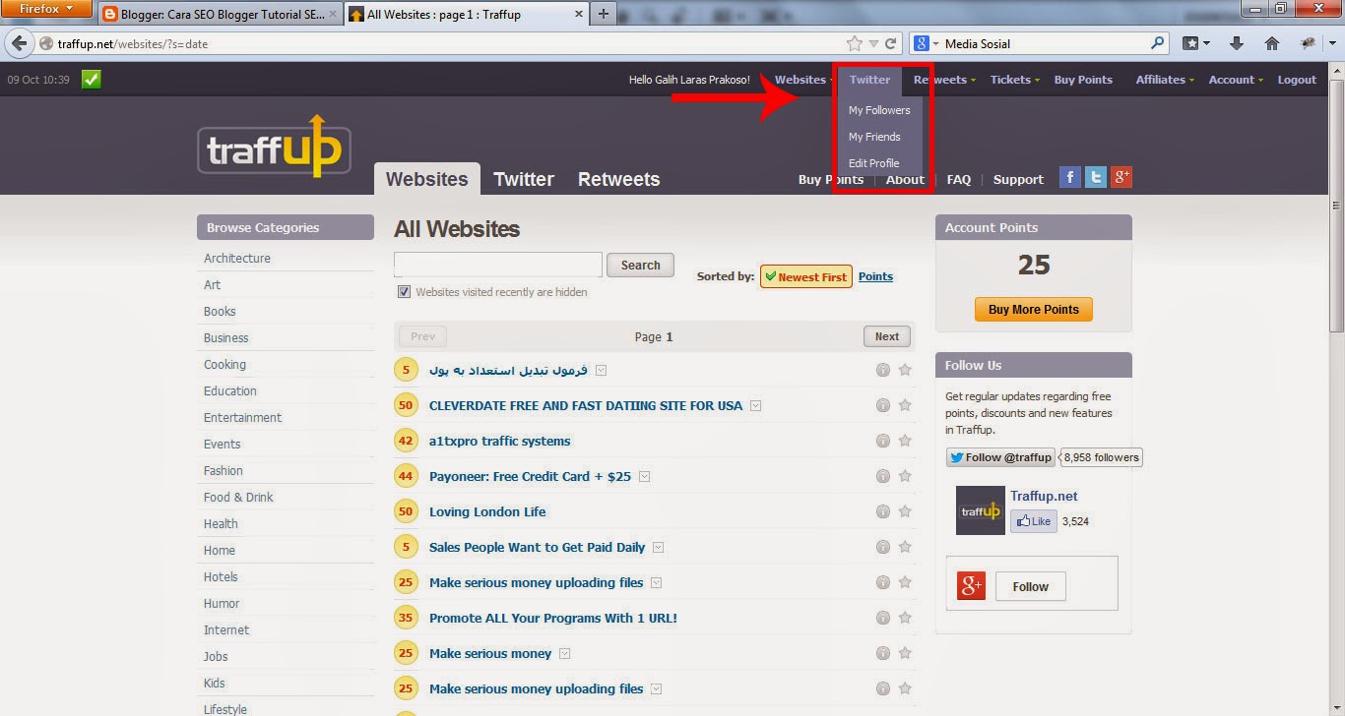Like Traffup.net with the Facebook Like button
This screenshot has height=716, width=1345.
pyautogui.click(x=1034, y=521)
